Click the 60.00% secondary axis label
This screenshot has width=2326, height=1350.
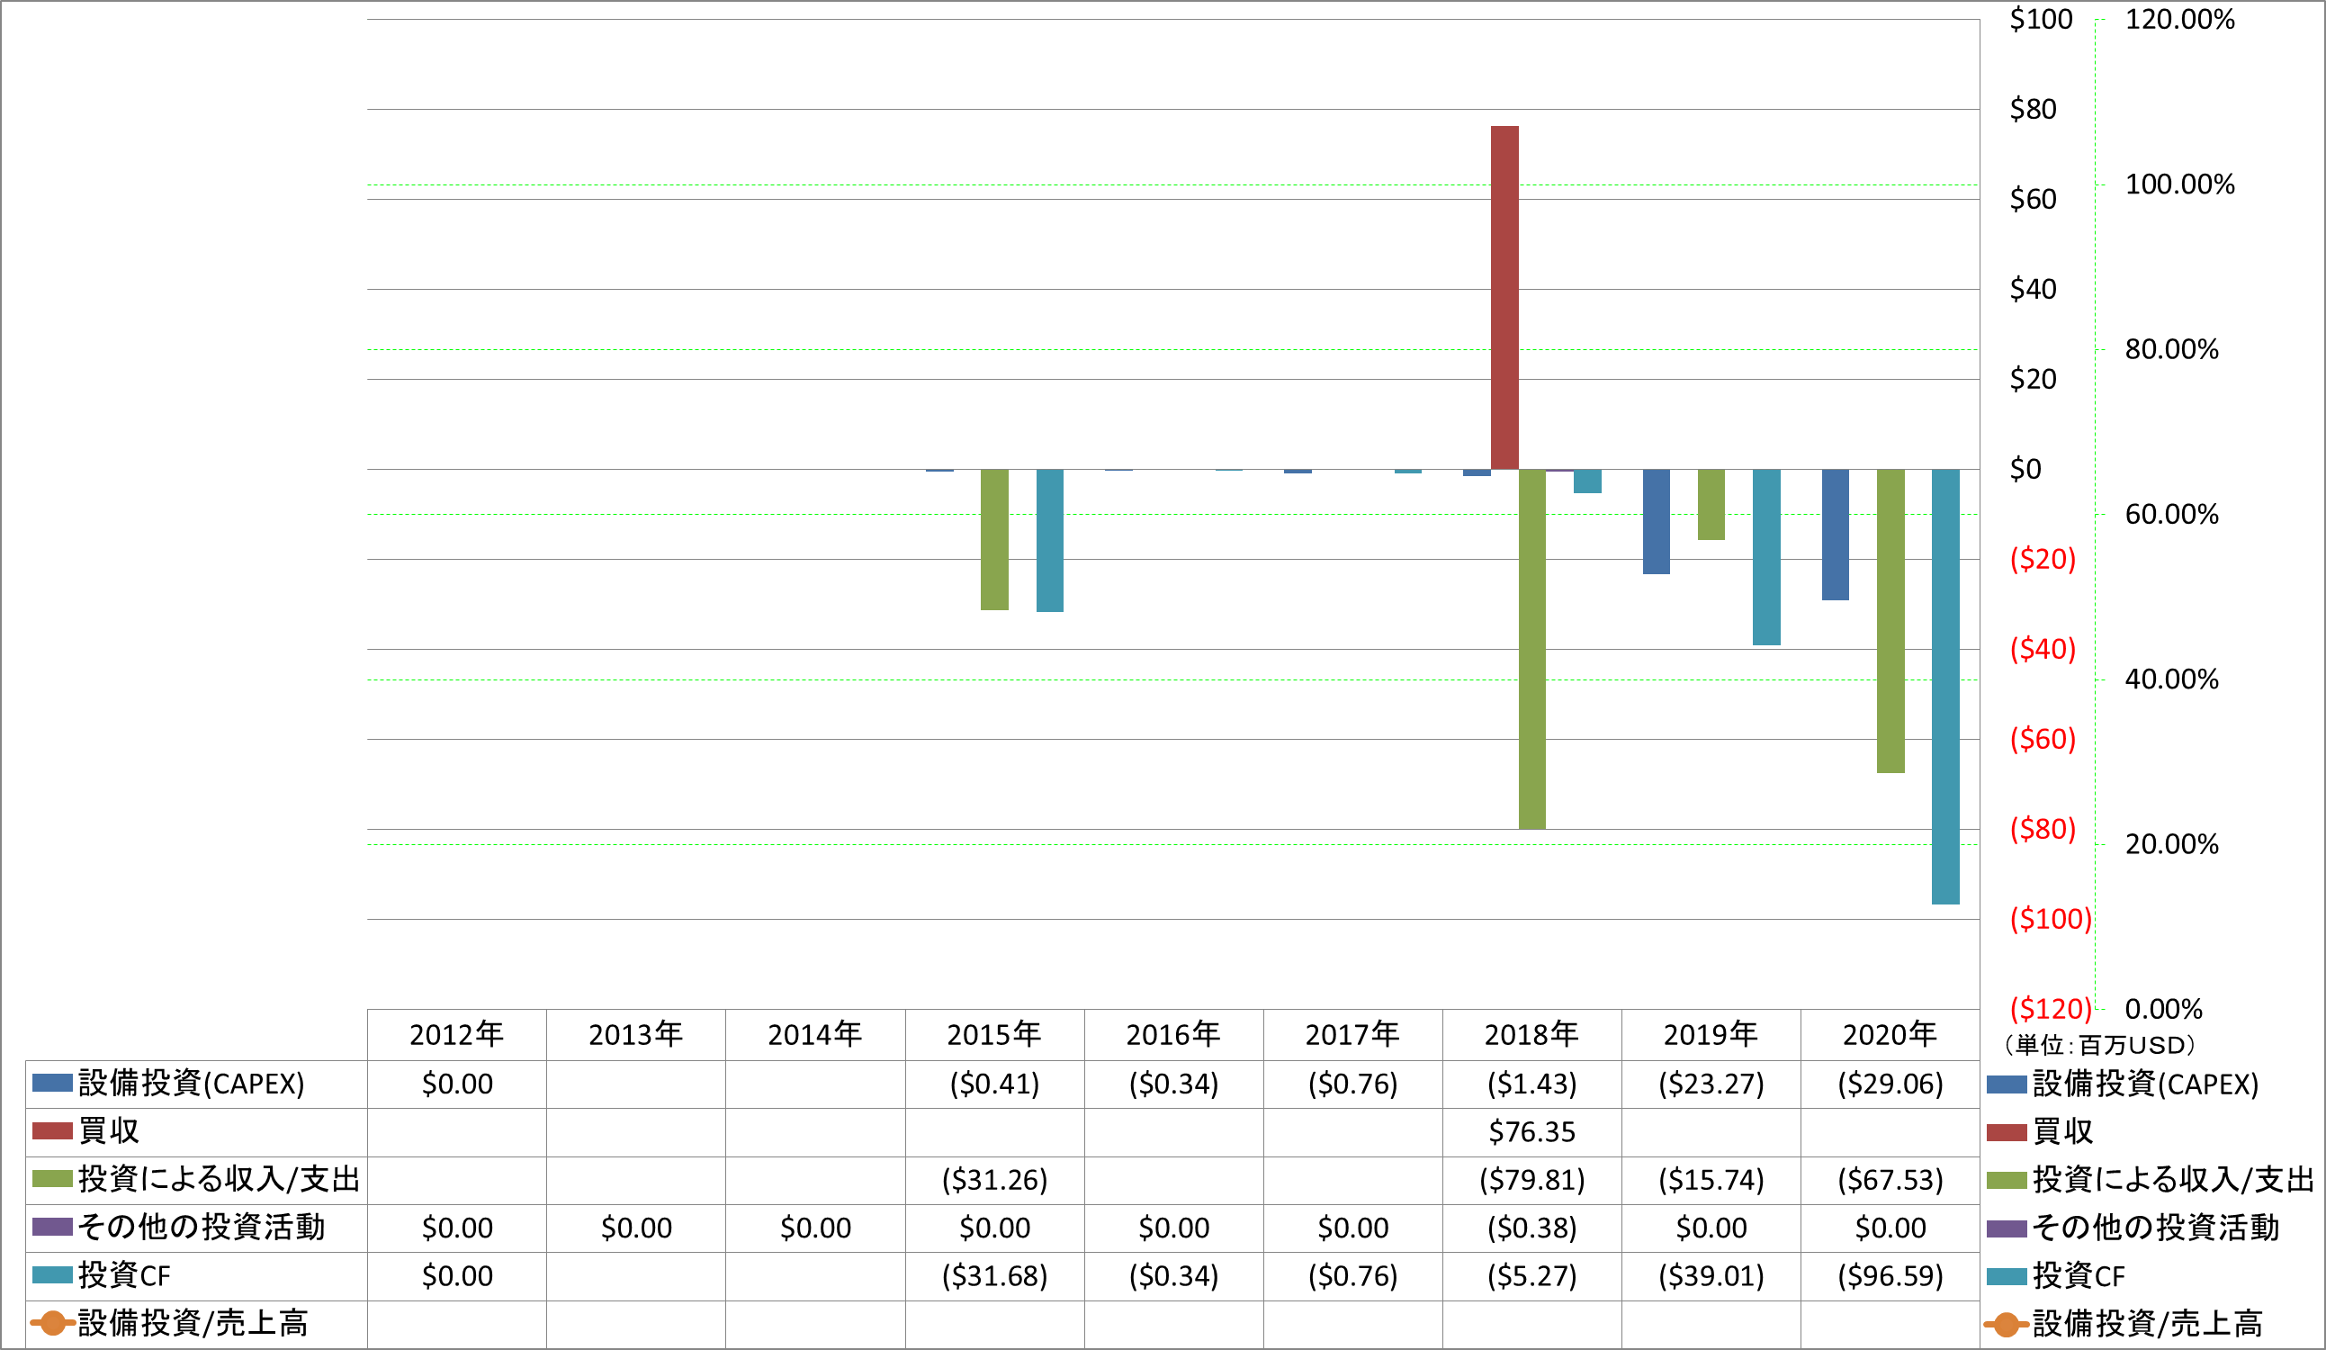[x=2172, y=514]
